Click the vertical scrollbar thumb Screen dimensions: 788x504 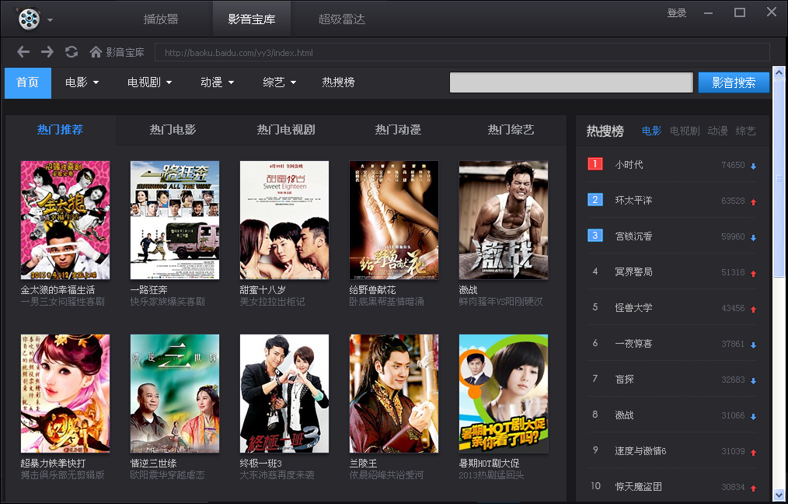(779, 178)
